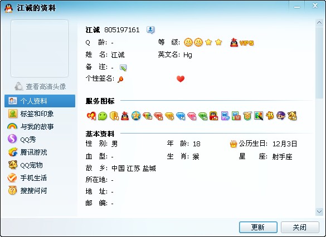Click the 更新 button
The image size is (326, 237).
click(x=258, y=227)
